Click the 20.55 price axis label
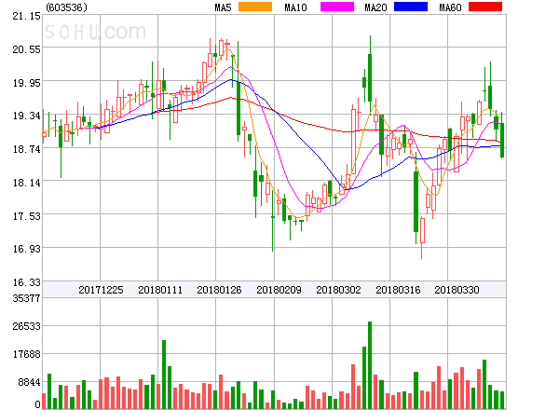This screenshot has height=410, width=559. click(x=26, y=49)
